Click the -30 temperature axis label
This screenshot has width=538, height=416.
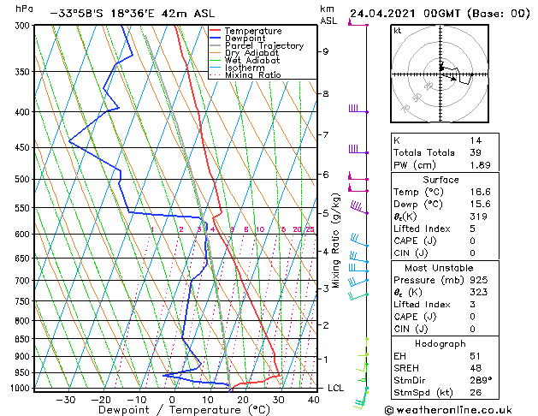[x=66, y=400]
